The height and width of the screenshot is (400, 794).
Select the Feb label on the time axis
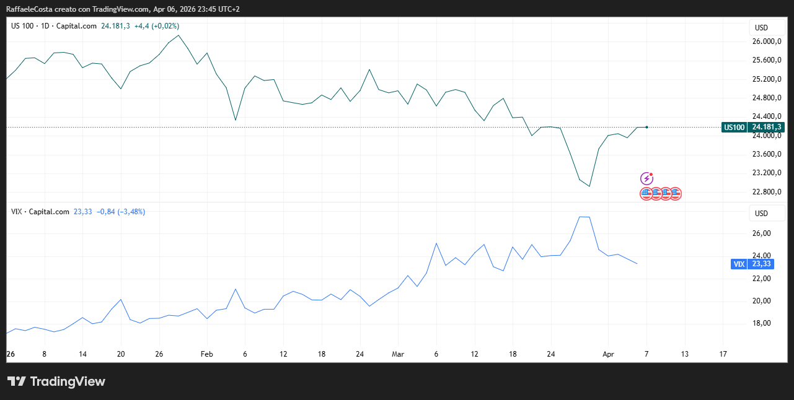pyautogui.click(x=206, y=354)
